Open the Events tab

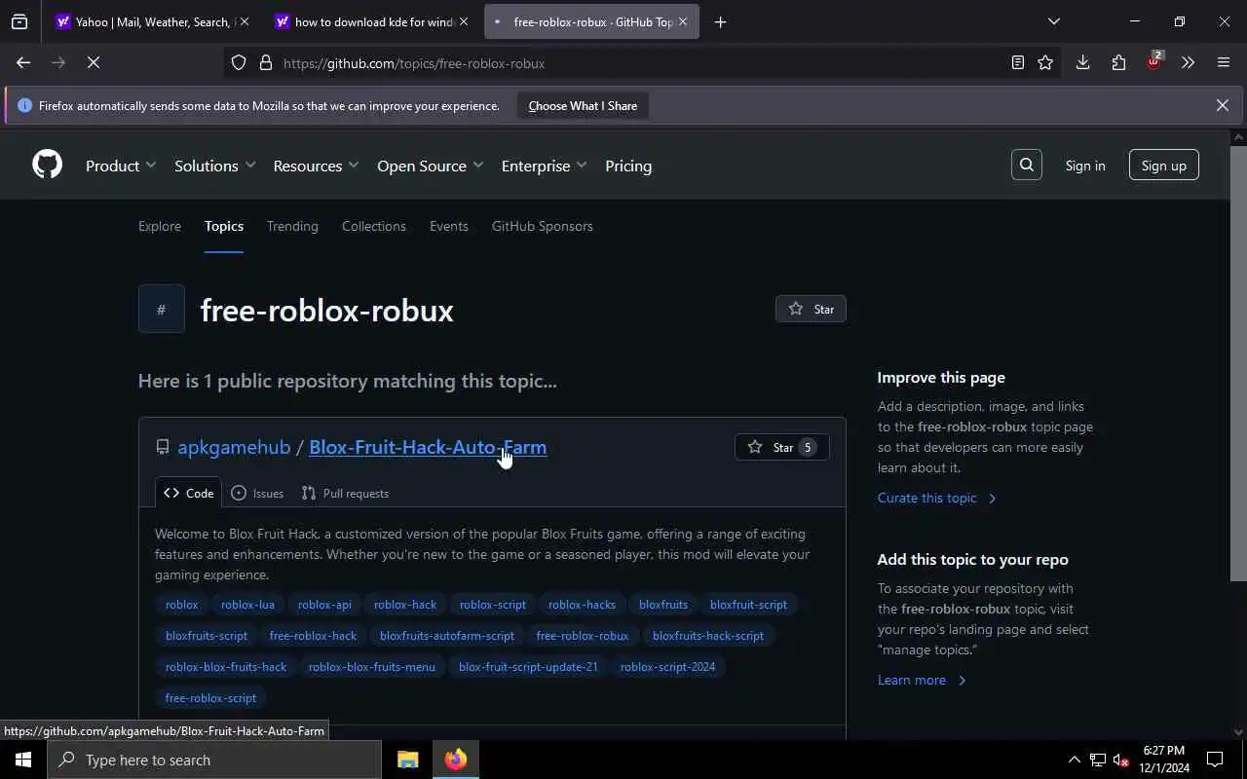click(449, 226)
